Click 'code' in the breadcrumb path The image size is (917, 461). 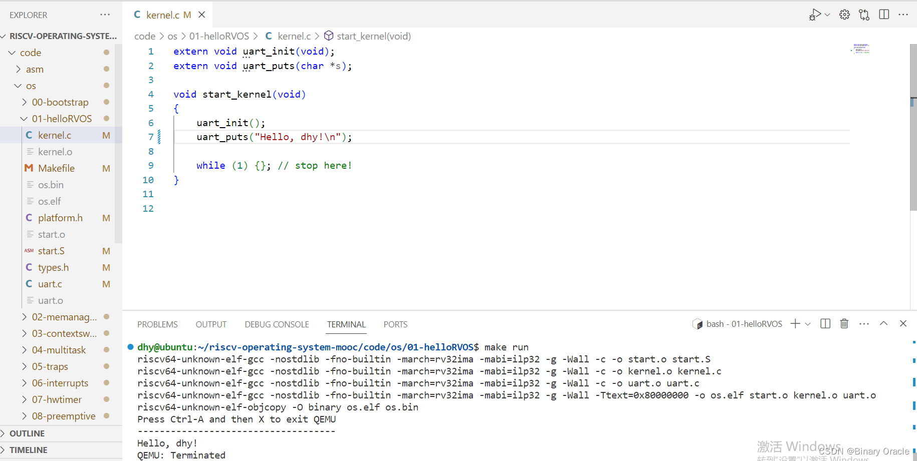(x=145, y=36)
